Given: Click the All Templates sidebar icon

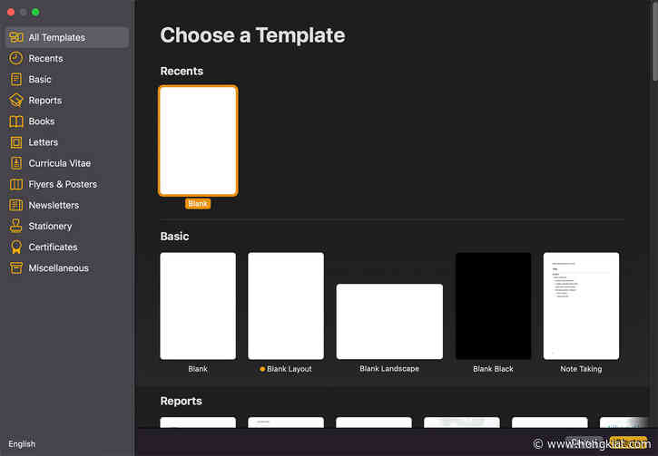Looking at the screenshot, I should [16, 37].
